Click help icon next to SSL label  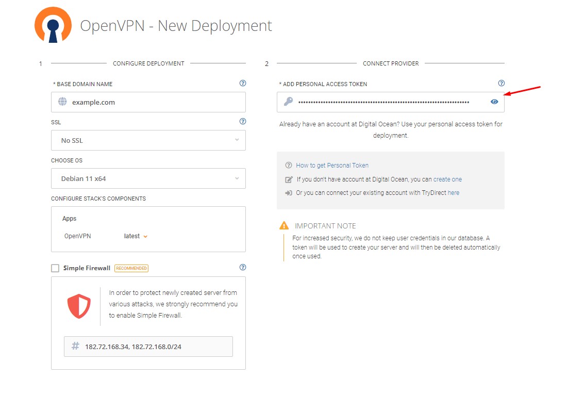[243, 122]
